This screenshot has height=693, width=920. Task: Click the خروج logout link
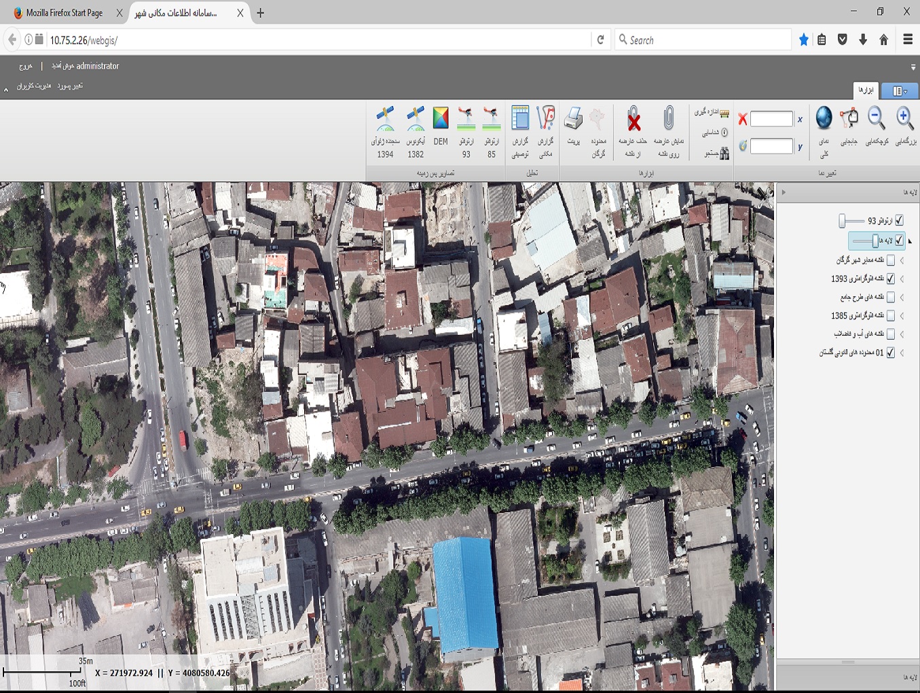(26, 67)
